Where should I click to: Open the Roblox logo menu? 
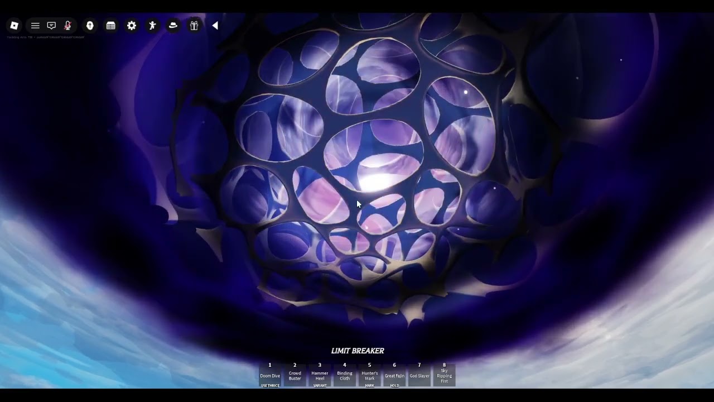[x=15, y=26]
